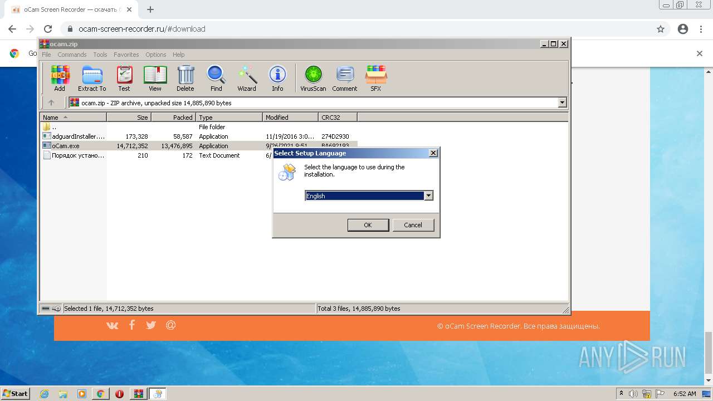
Task: Open Internet Explorer from taskbar
Action: tap(44, 394)
